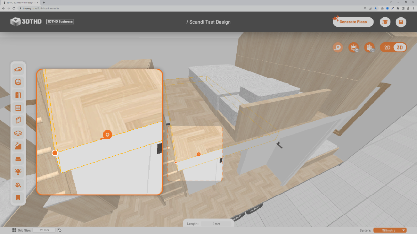Image resolution: width=417 pixels, height=234 pixels.
Task: Activate the tape measure tool
Action: [338, 47]
